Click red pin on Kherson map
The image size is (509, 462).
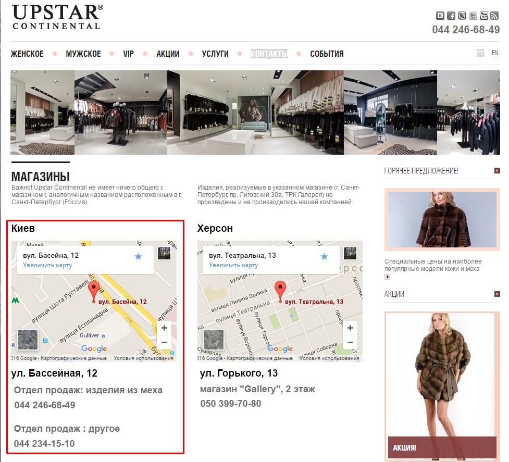[x=280, y=290]
